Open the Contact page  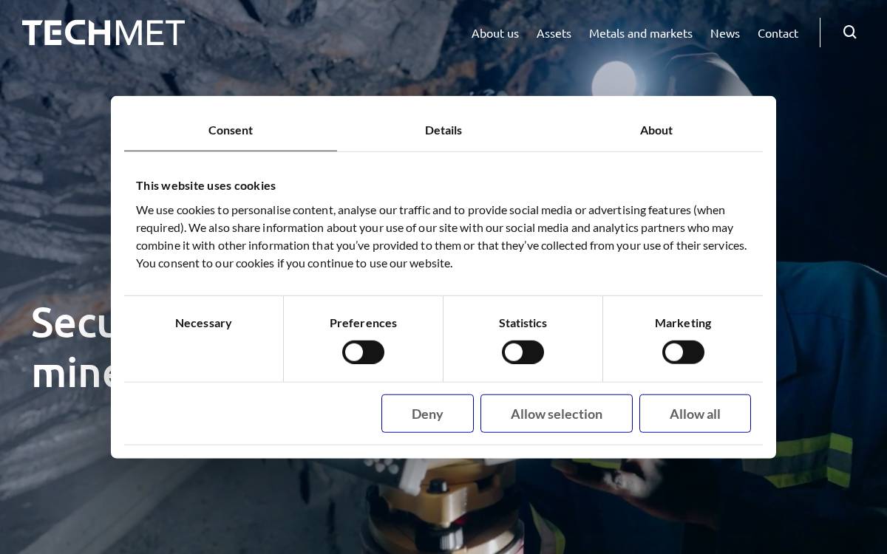tap(778, 33)
